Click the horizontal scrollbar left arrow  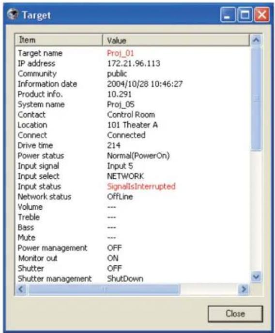(21, 289)
